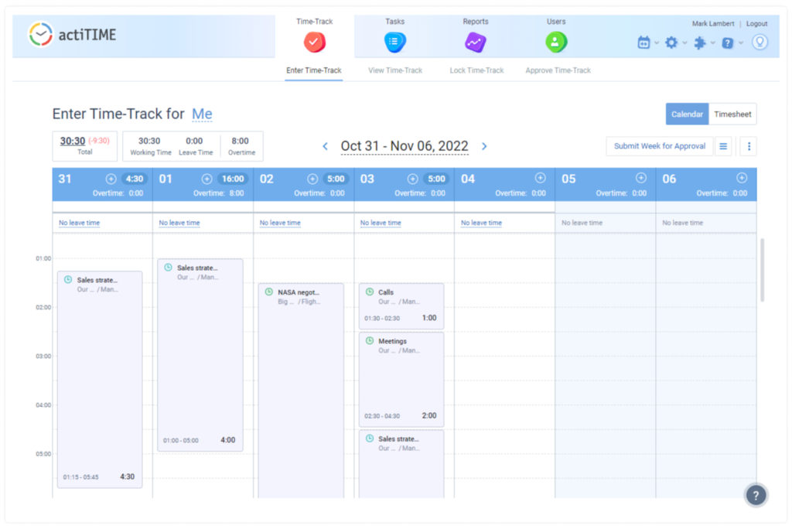Add time entry on day 05 with plus
This screenshot has height=529, width=792.
tap(643, 178)
